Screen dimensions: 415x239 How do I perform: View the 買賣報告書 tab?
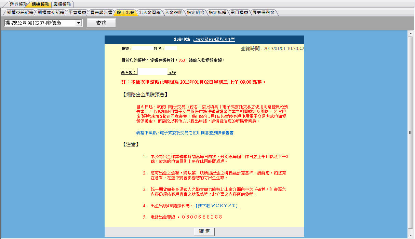(x=101, y=13)
